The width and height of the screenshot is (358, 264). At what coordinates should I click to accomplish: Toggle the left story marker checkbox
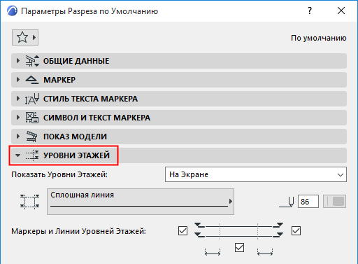[x=182, y=231]
